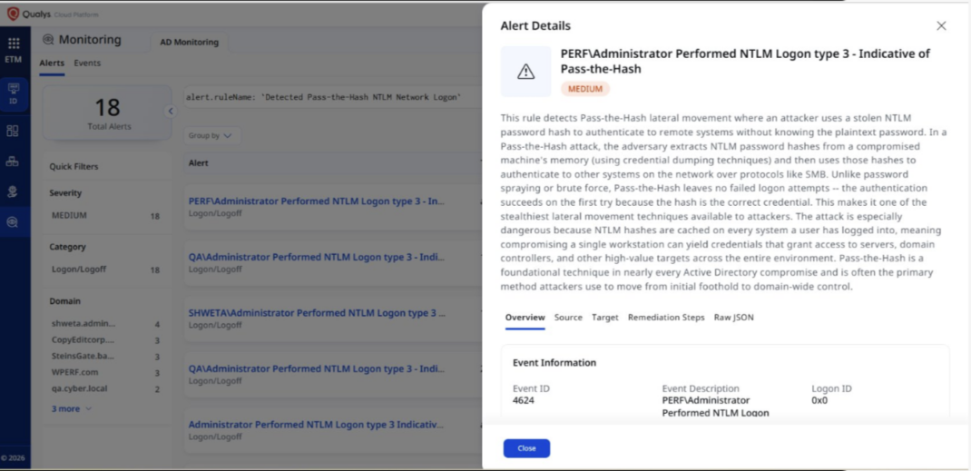The width and height of the screenshot is (971, 471).
Task: Click the Event ID value 4624
Action: 524,400
